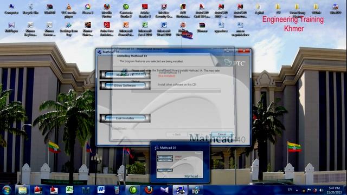Viewport: 347px width, 195px height.
Task: Cancel the InstallShield wizard installation
Action: (222, 134)
